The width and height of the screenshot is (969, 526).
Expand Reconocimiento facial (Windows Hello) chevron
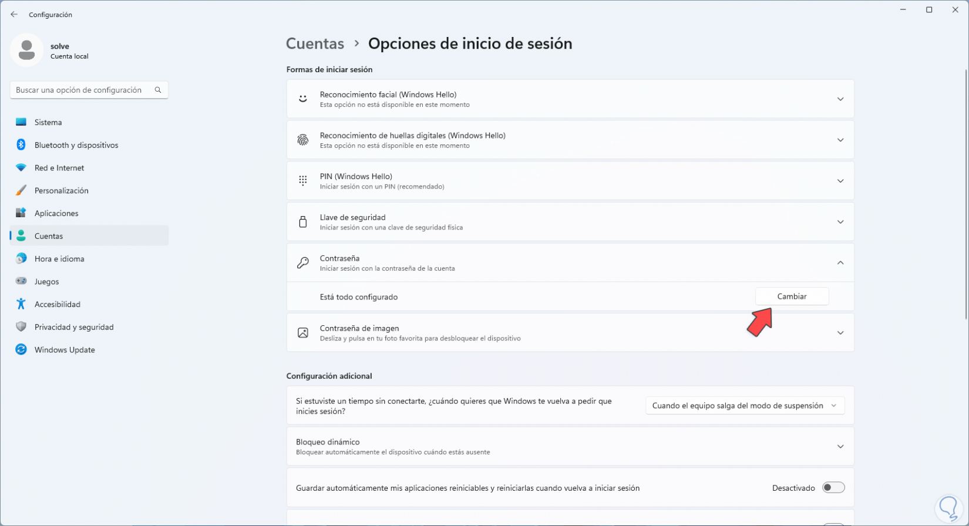(840, 99)
